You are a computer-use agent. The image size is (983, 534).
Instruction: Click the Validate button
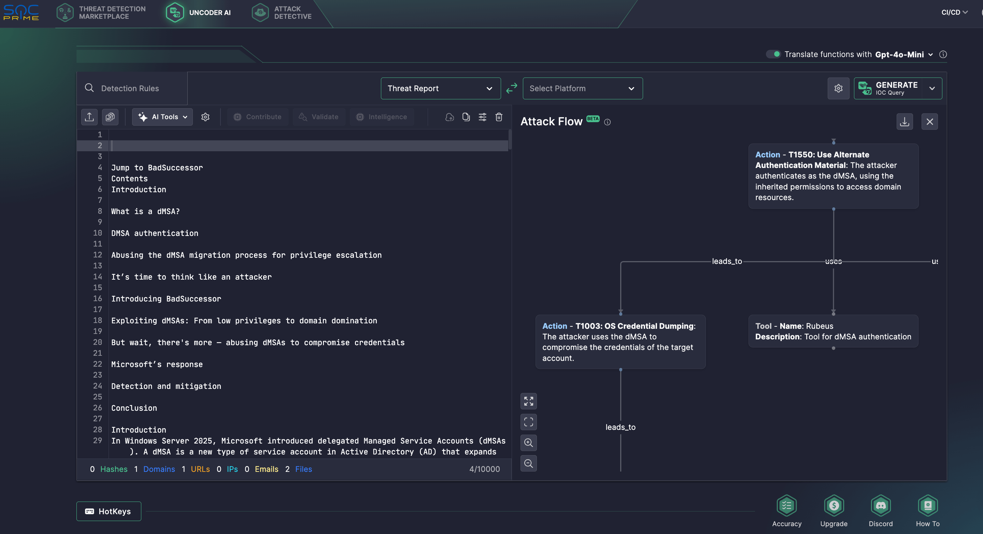tap(319, 117)
